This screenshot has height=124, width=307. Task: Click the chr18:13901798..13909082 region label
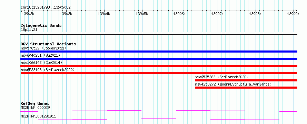point(46,8)
